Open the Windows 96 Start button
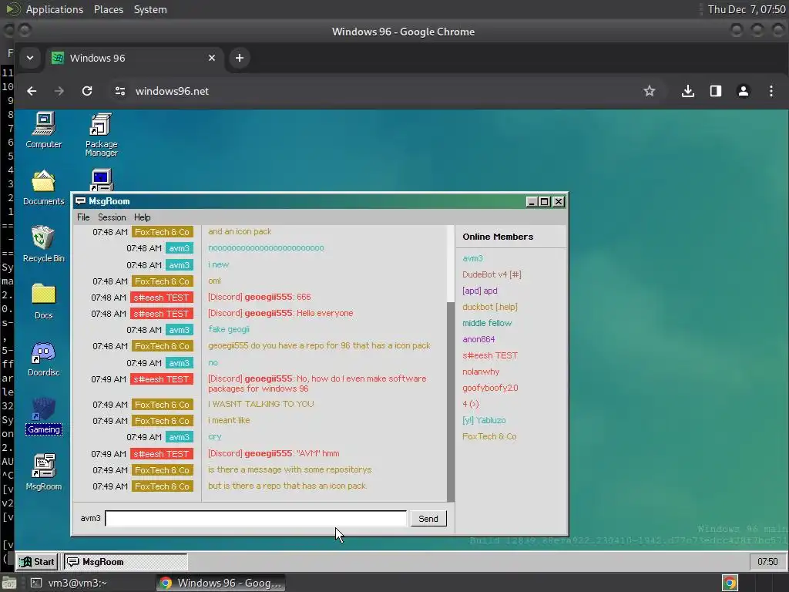 click(x=37, y=562)
